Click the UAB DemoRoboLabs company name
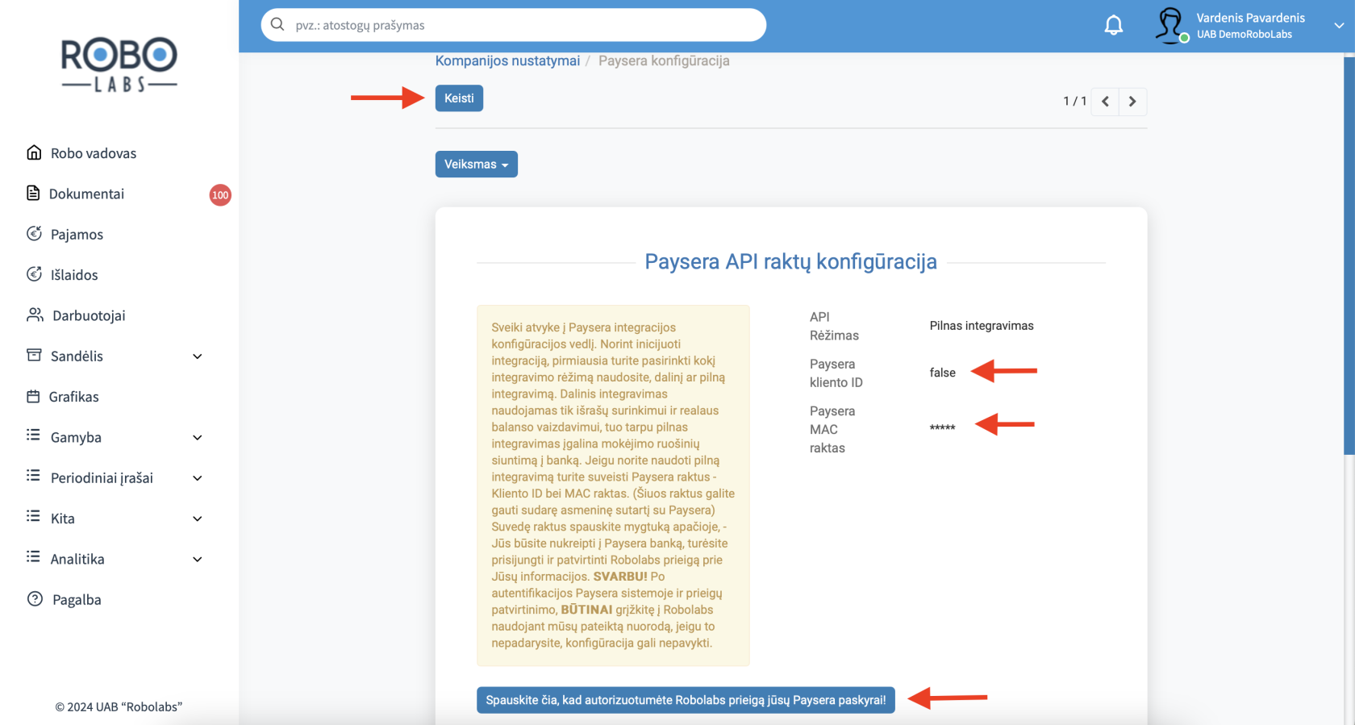Screen dimensions: 1355x725 [x=1245, y=35]
